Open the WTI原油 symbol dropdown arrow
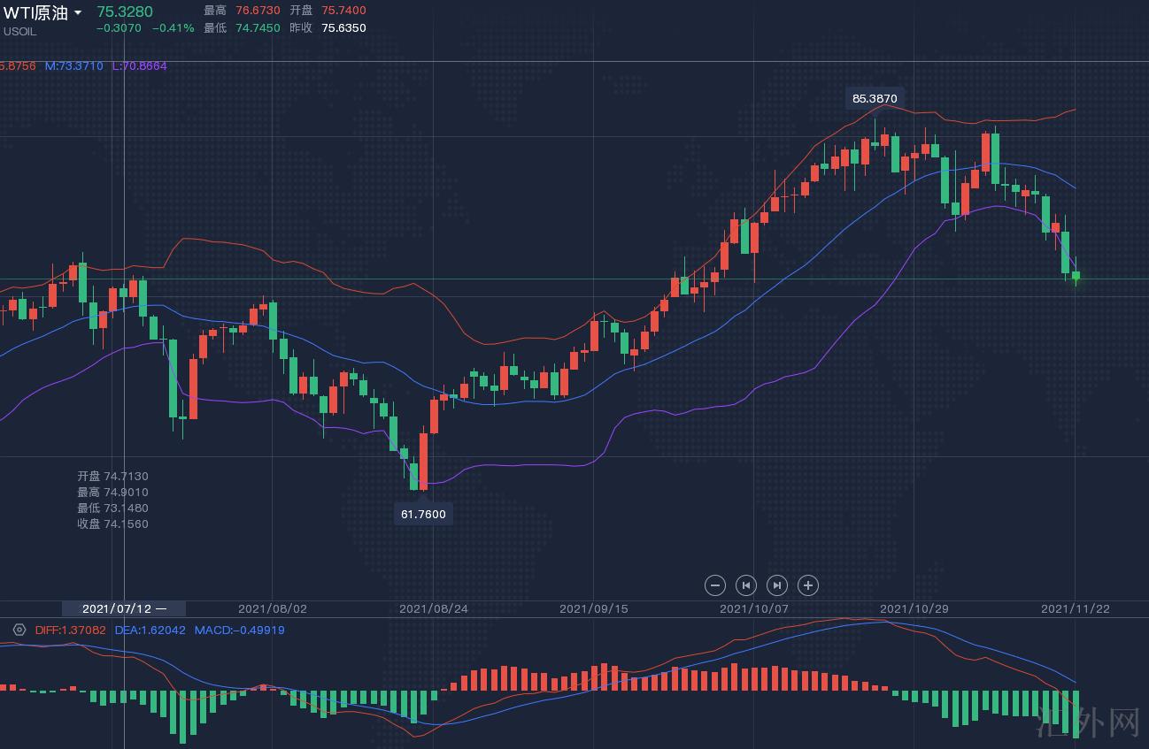Screen dimensions: 1149x749 pos(78,13)
